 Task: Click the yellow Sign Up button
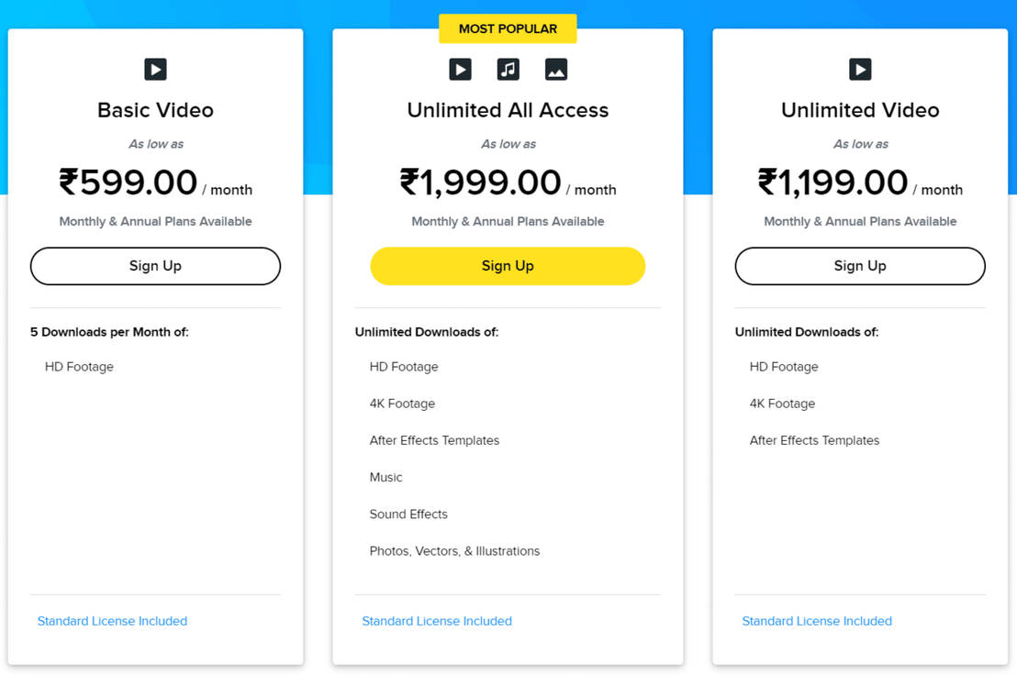tap(508, 266)
